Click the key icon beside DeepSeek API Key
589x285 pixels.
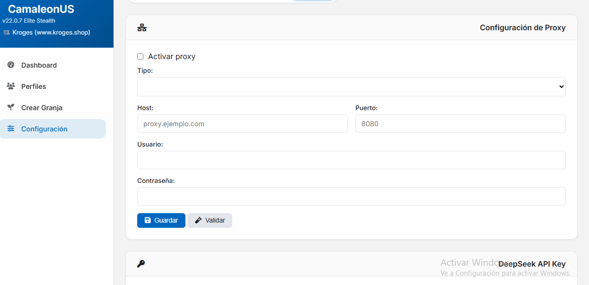click(x=141, y=264)
